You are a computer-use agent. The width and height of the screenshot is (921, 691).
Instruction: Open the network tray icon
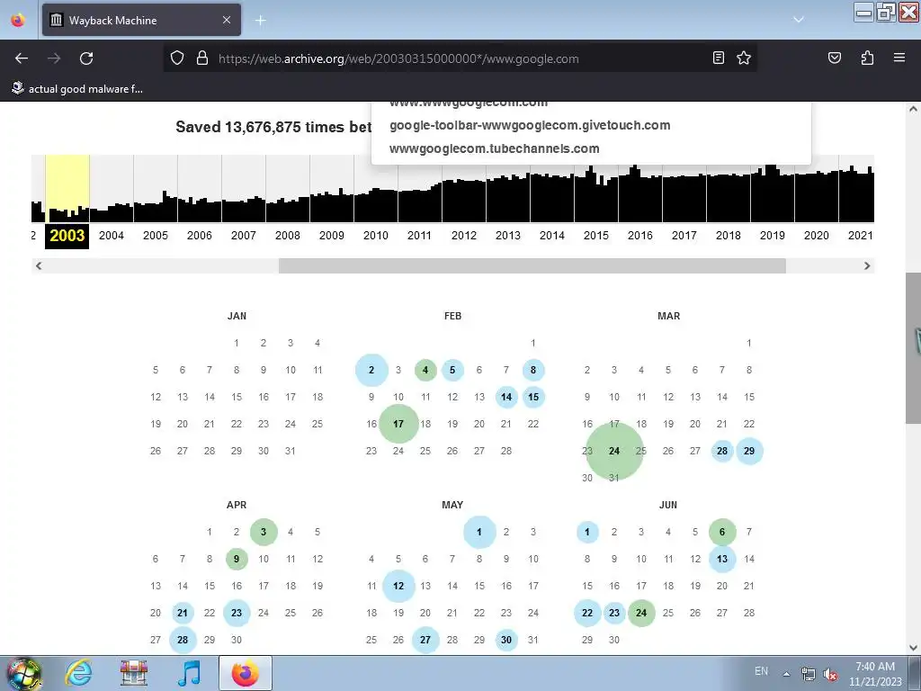coord(809,674)
